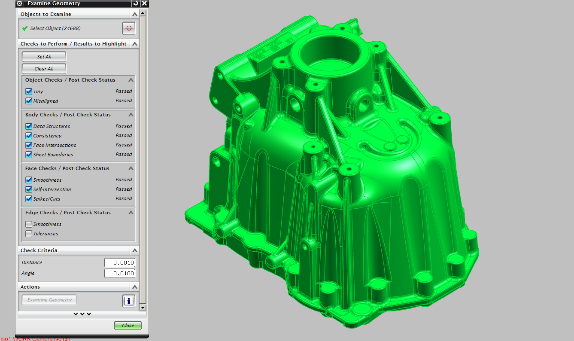Click the triple-chevron show more bar

click(82, 314)
